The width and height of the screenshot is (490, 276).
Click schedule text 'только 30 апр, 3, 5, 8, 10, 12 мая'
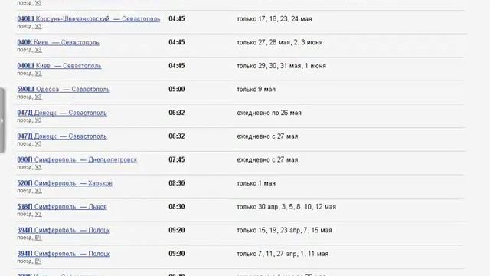286,206
